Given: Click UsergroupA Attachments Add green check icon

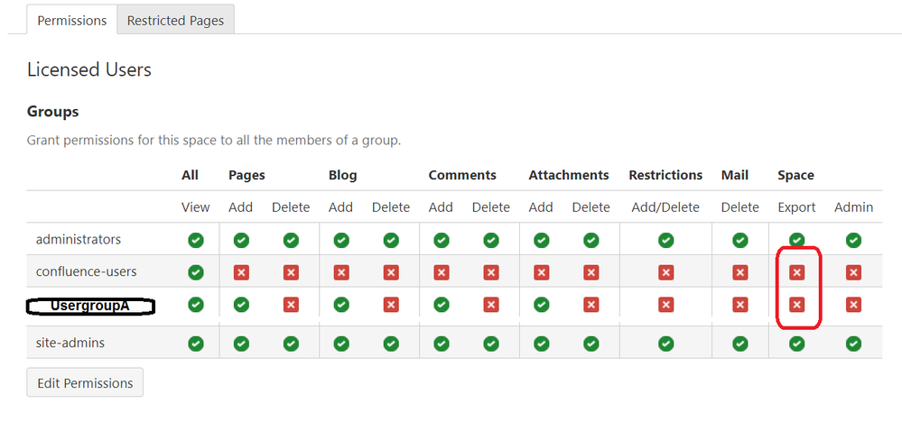Looking at the screenshot, I should point(541,305).
